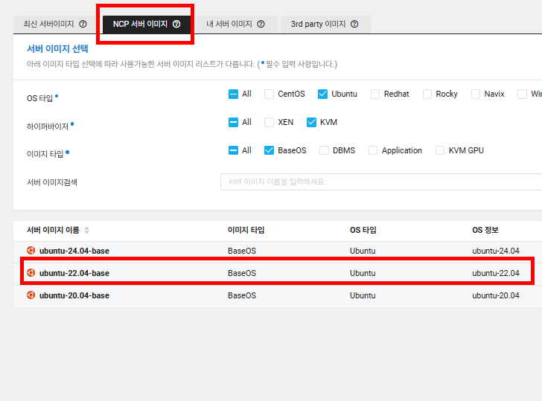Open help icon beside 3rd party 이미지 tab
The height and width of the screenshot is (401, 542).
(354, 24)
